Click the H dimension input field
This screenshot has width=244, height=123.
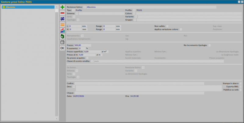point(75,29)
